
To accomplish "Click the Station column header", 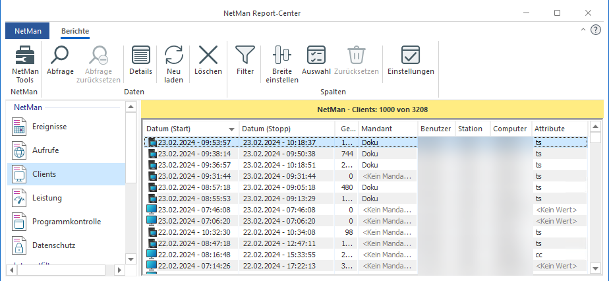I will 473,129.
